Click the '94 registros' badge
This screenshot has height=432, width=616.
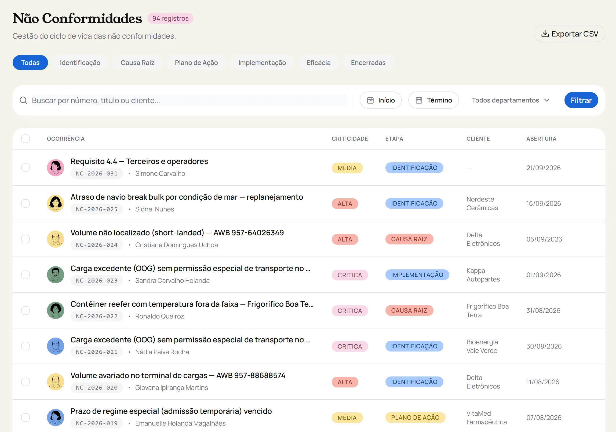[170, 18]
